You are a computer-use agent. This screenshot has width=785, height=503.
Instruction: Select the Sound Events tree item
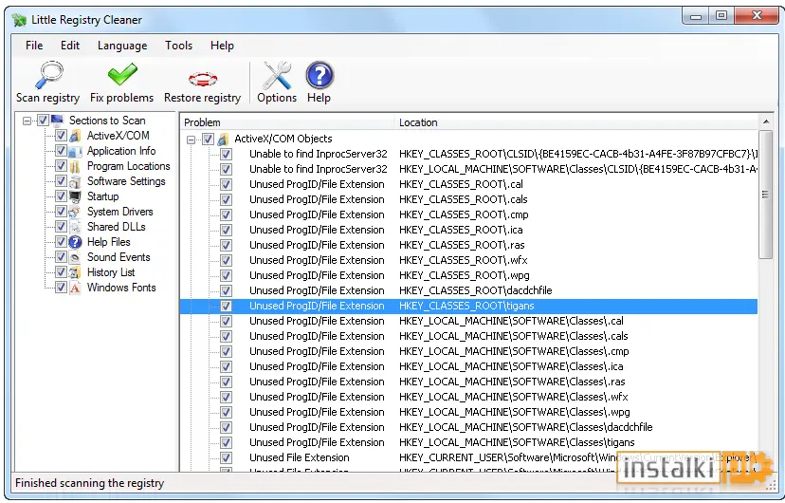click(x=119, y=257)
